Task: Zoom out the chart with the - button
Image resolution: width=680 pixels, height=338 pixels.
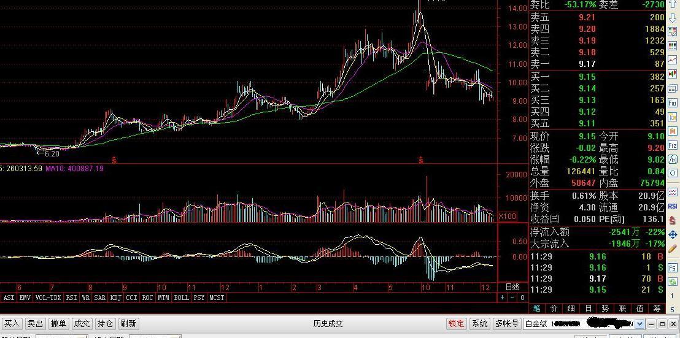Action: coord(512,298)
